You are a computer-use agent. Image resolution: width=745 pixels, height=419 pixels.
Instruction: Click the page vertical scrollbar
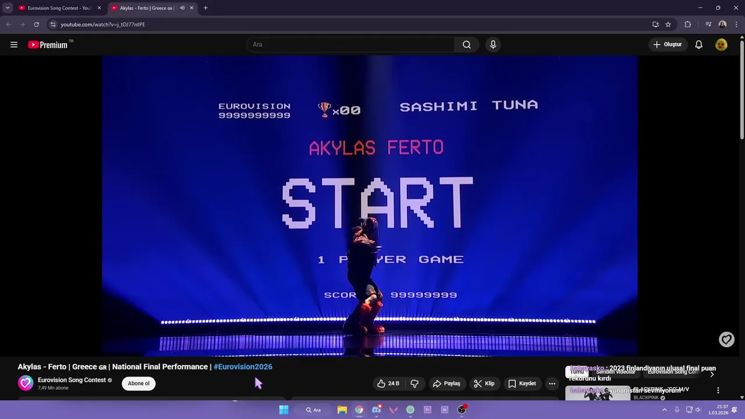(x=742, y=89)
